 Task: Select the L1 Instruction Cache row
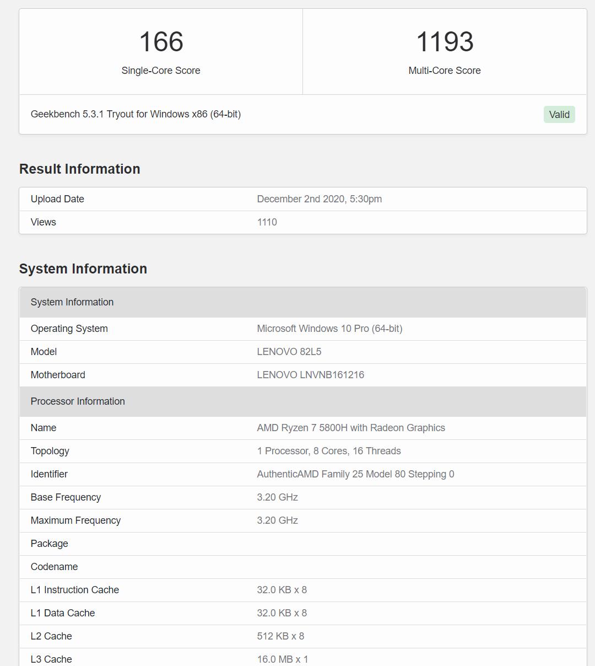[75, 589]
